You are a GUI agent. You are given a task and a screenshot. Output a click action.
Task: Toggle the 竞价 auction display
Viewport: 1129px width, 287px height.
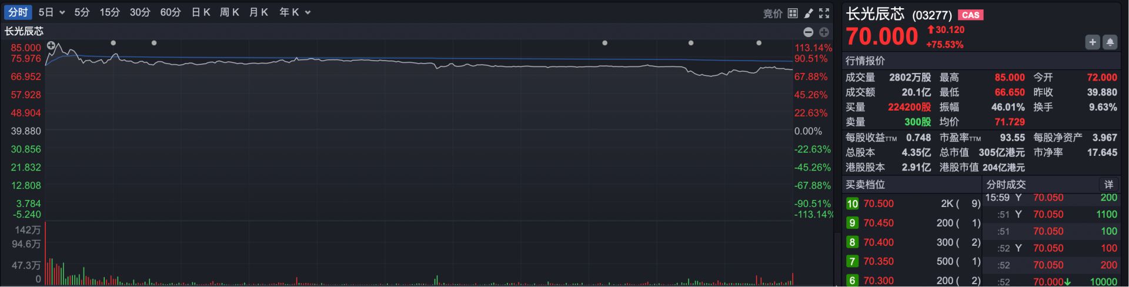pos(773,14)
